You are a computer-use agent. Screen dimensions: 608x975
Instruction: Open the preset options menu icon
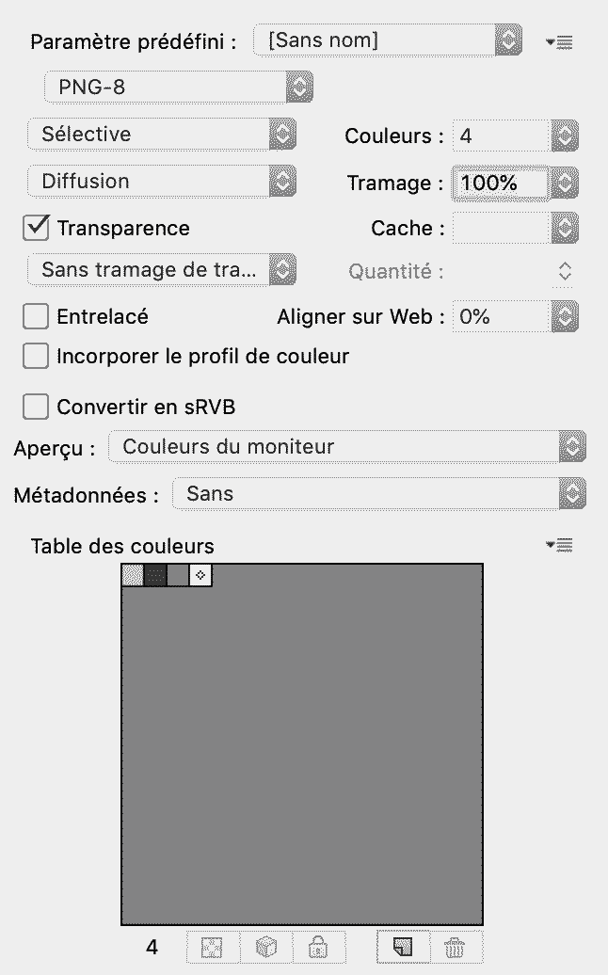[x=559, y=41]
